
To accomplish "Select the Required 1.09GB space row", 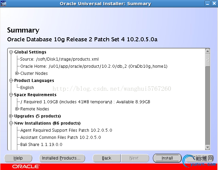I will [85, 102].
